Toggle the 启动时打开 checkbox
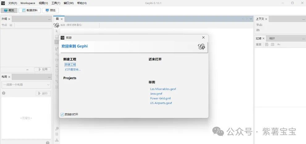The width and height of the screenshot is (306, 144). pyautogui.click(x=62, y=114)
